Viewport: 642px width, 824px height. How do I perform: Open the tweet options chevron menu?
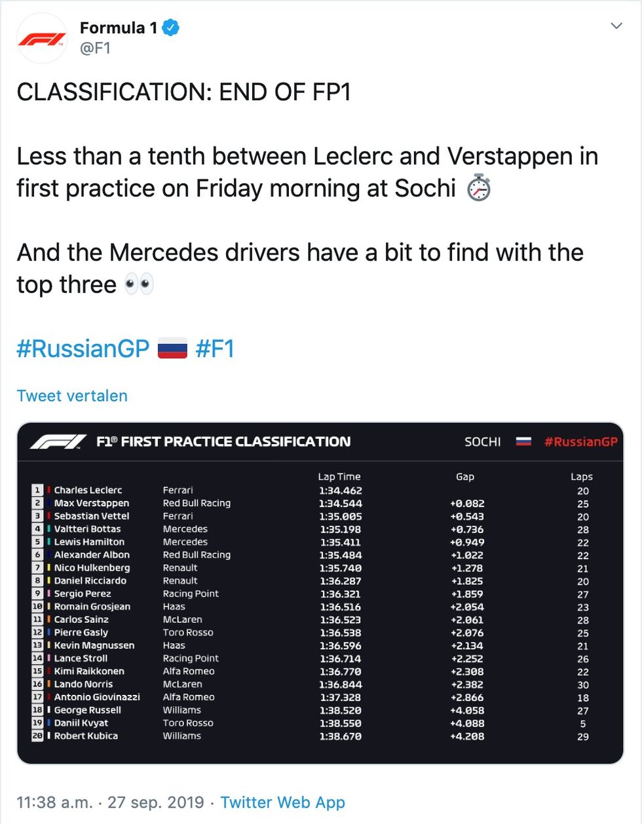616,26
